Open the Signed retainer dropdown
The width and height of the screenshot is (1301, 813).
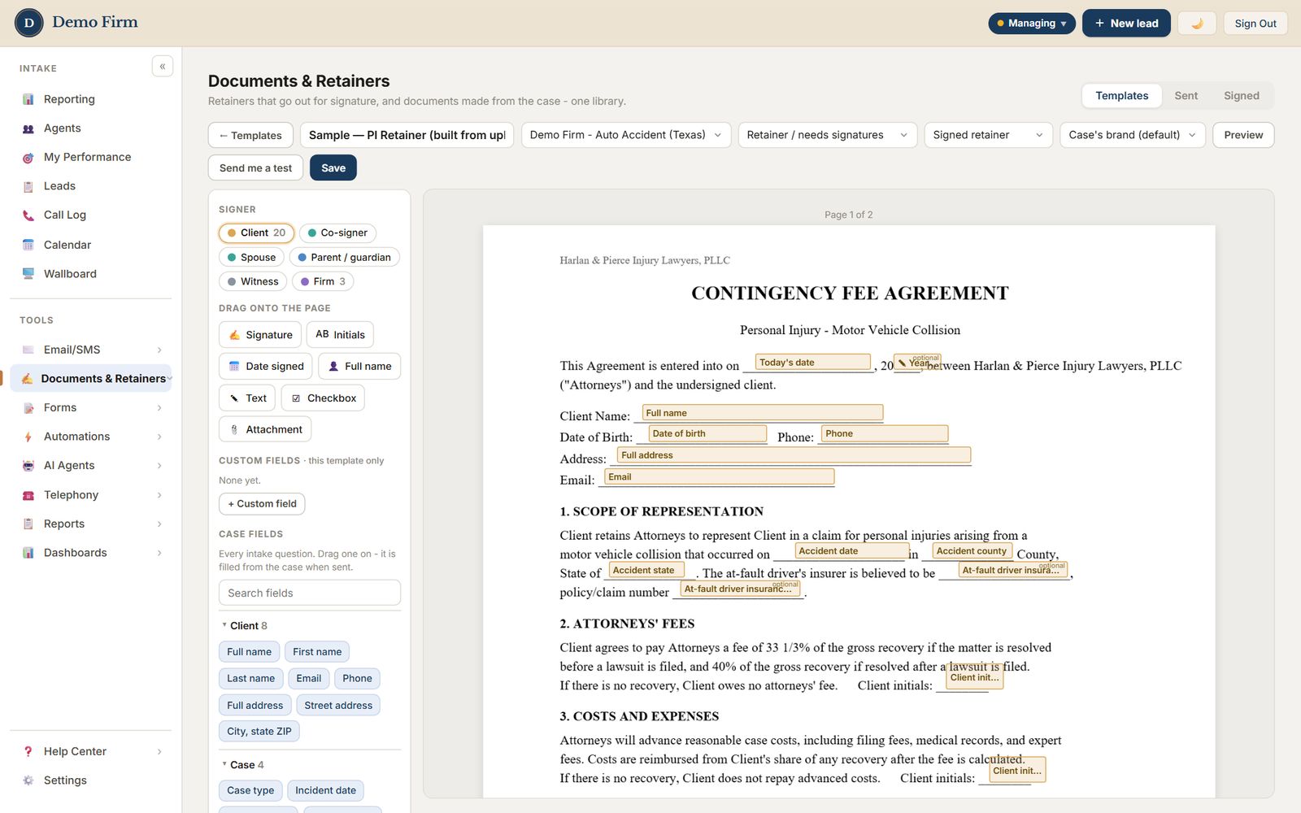pos(989,135)
